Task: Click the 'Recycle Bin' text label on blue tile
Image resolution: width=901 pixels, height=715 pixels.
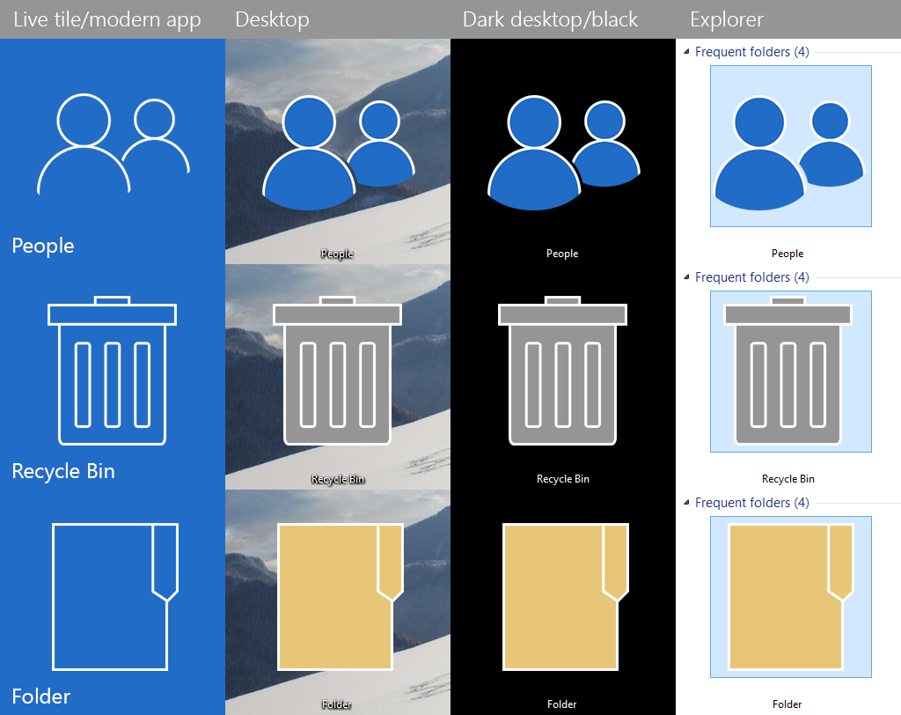Action: tap(63, 471)
